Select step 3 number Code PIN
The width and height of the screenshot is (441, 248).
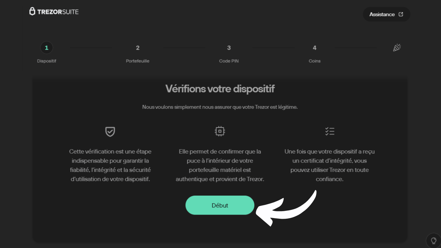229,48
